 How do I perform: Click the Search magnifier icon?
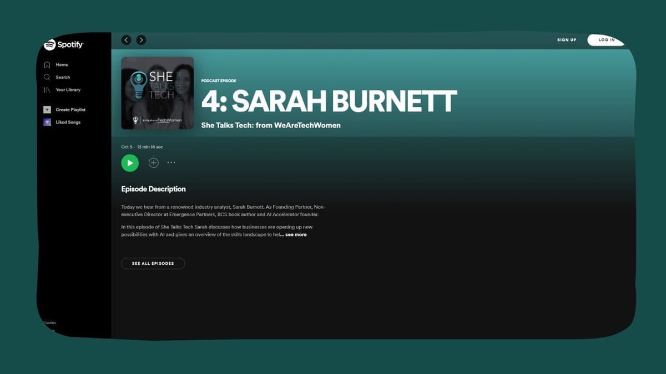pyautogui.click(x=47, y=77)
